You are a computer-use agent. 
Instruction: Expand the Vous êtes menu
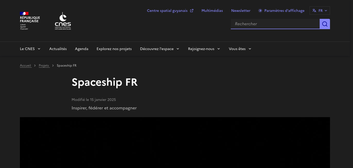[x=240, y=49]
